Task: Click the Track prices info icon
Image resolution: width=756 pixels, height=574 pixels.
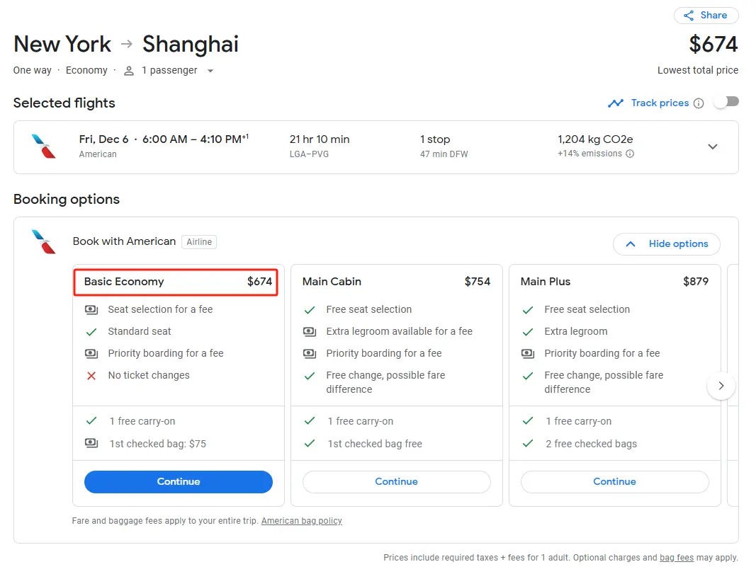Action: [x=699, y=103]
